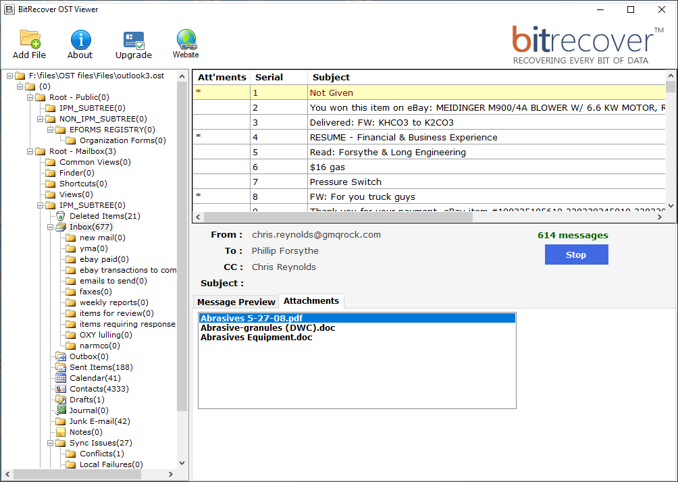Viewport: 678px width, 482px height.
Task: Click the Calendar folder icon
Action: (x=61, y=378)
